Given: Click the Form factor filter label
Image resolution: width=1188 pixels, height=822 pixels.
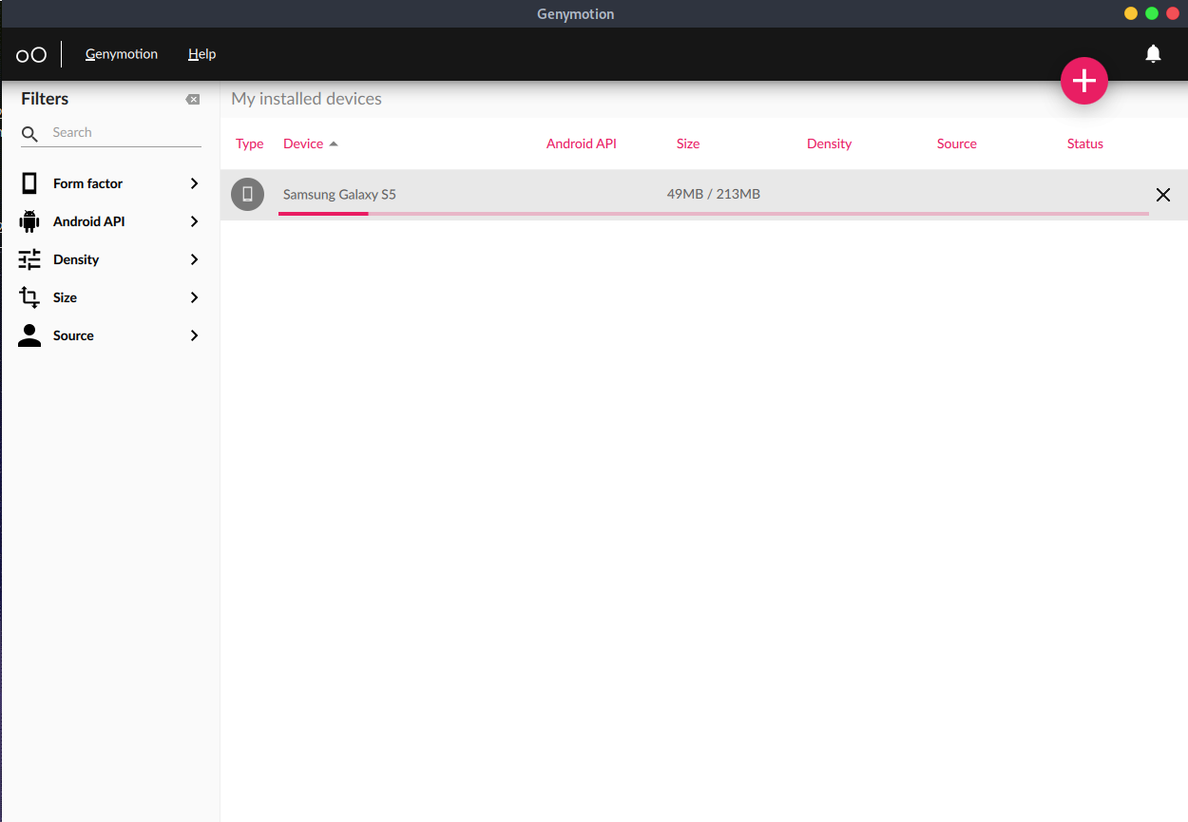Looking at the screenshot, I should point(87,183).
